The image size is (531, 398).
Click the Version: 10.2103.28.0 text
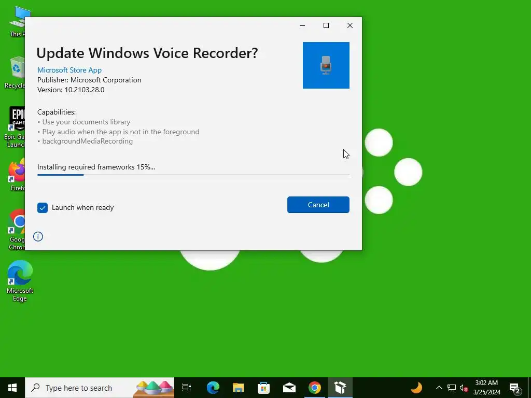coord(71,90)
